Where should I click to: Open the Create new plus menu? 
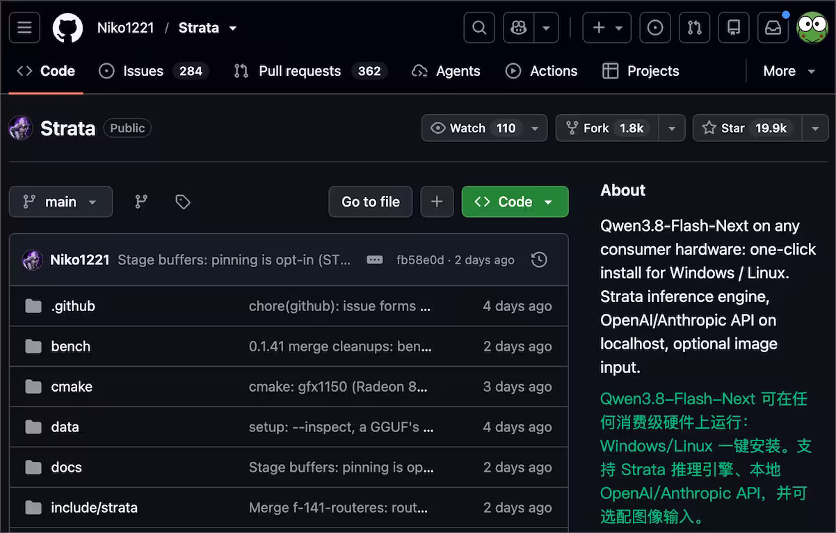tap(606, 28)
